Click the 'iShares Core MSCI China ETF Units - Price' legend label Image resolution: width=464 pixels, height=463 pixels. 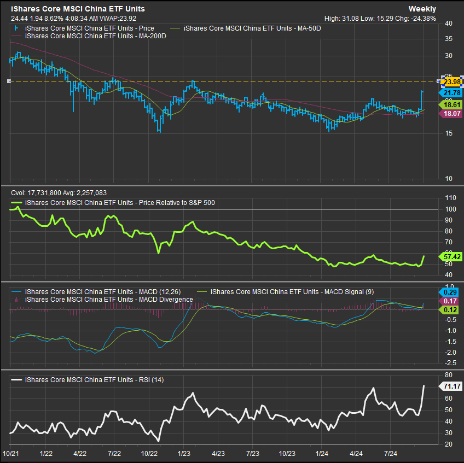pos(90,28)
